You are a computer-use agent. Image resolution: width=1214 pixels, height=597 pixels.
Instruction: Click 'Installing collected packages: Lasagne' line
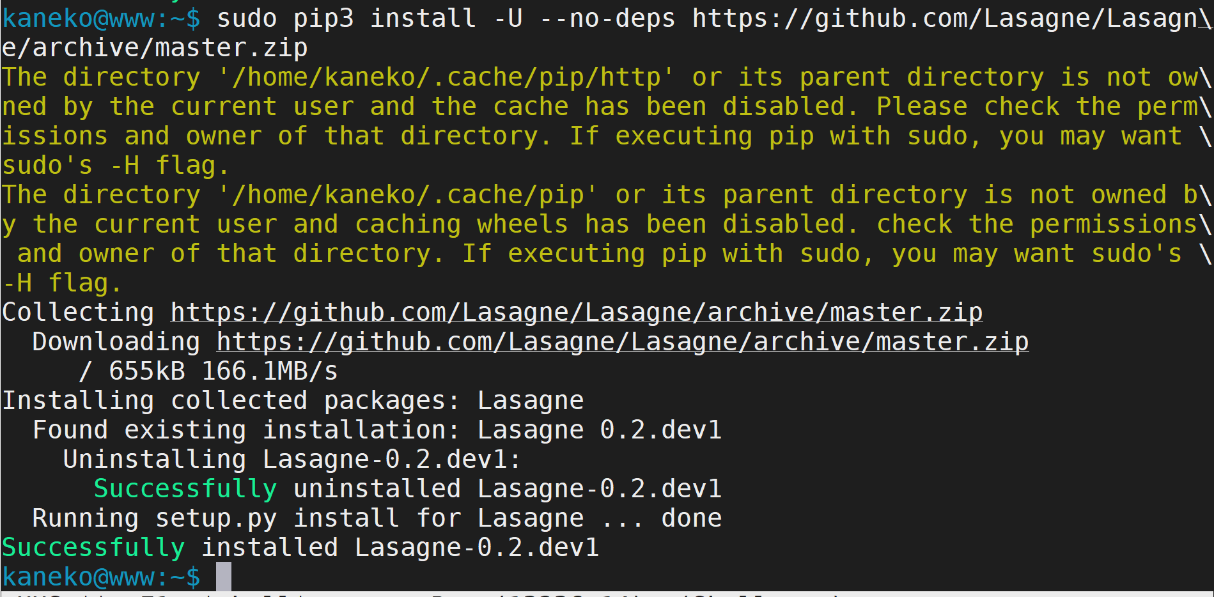[293, 401]
